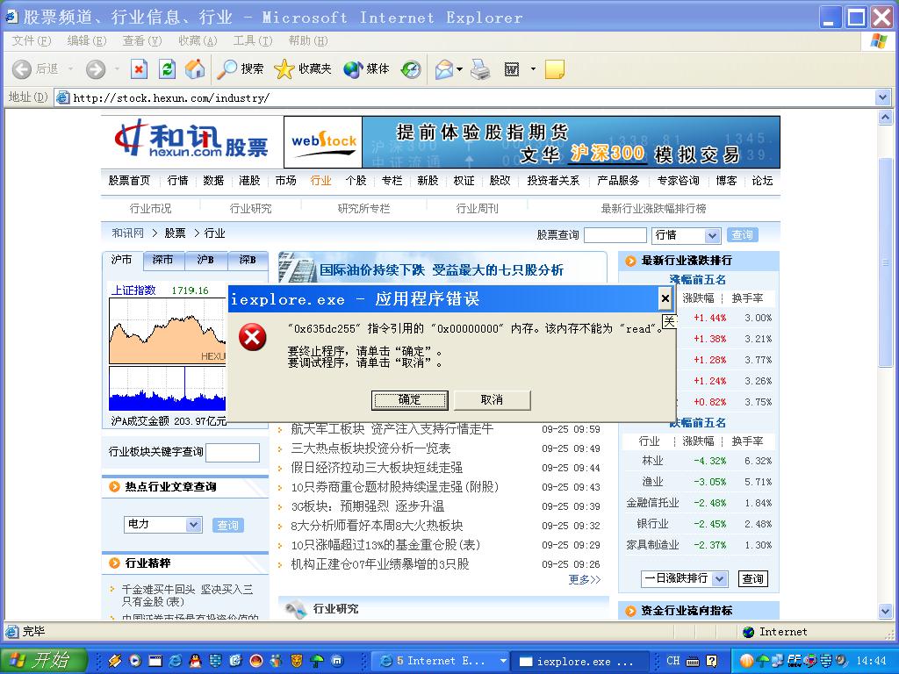Screen dimensions: 899x674
Task: Click the green umbrella quick launch icon
Action: (317, 661)
